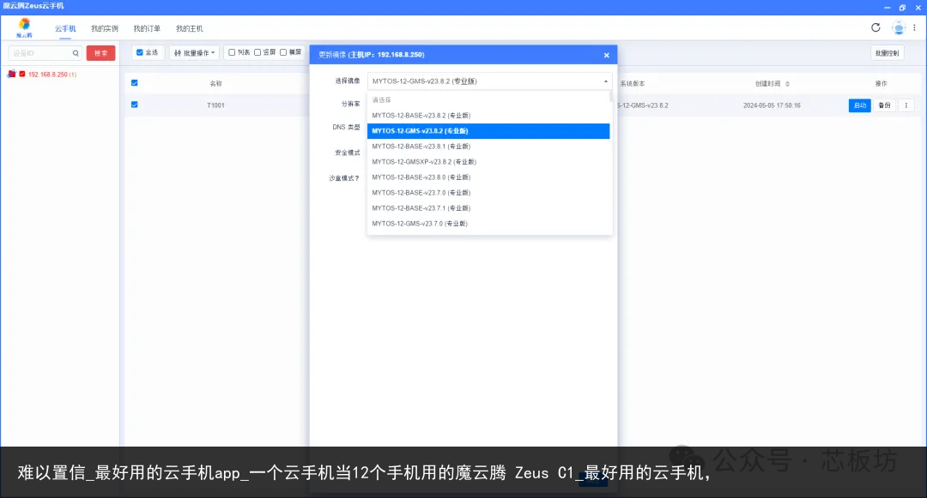927x498 pixels.
Task: Enable the landscape screen checkbox
Action: coord(283,52)
